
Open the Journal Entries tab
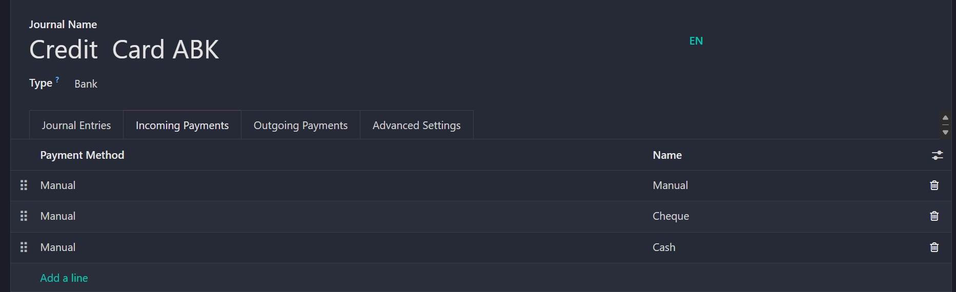click(76, 126)
